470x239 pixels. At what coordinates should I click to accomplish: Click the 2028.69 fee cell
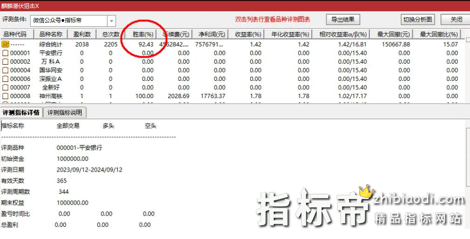[x=179, y=96]
